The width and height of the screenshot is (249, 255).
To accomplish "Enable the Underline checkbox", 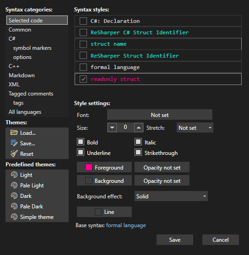I will 81,152.
